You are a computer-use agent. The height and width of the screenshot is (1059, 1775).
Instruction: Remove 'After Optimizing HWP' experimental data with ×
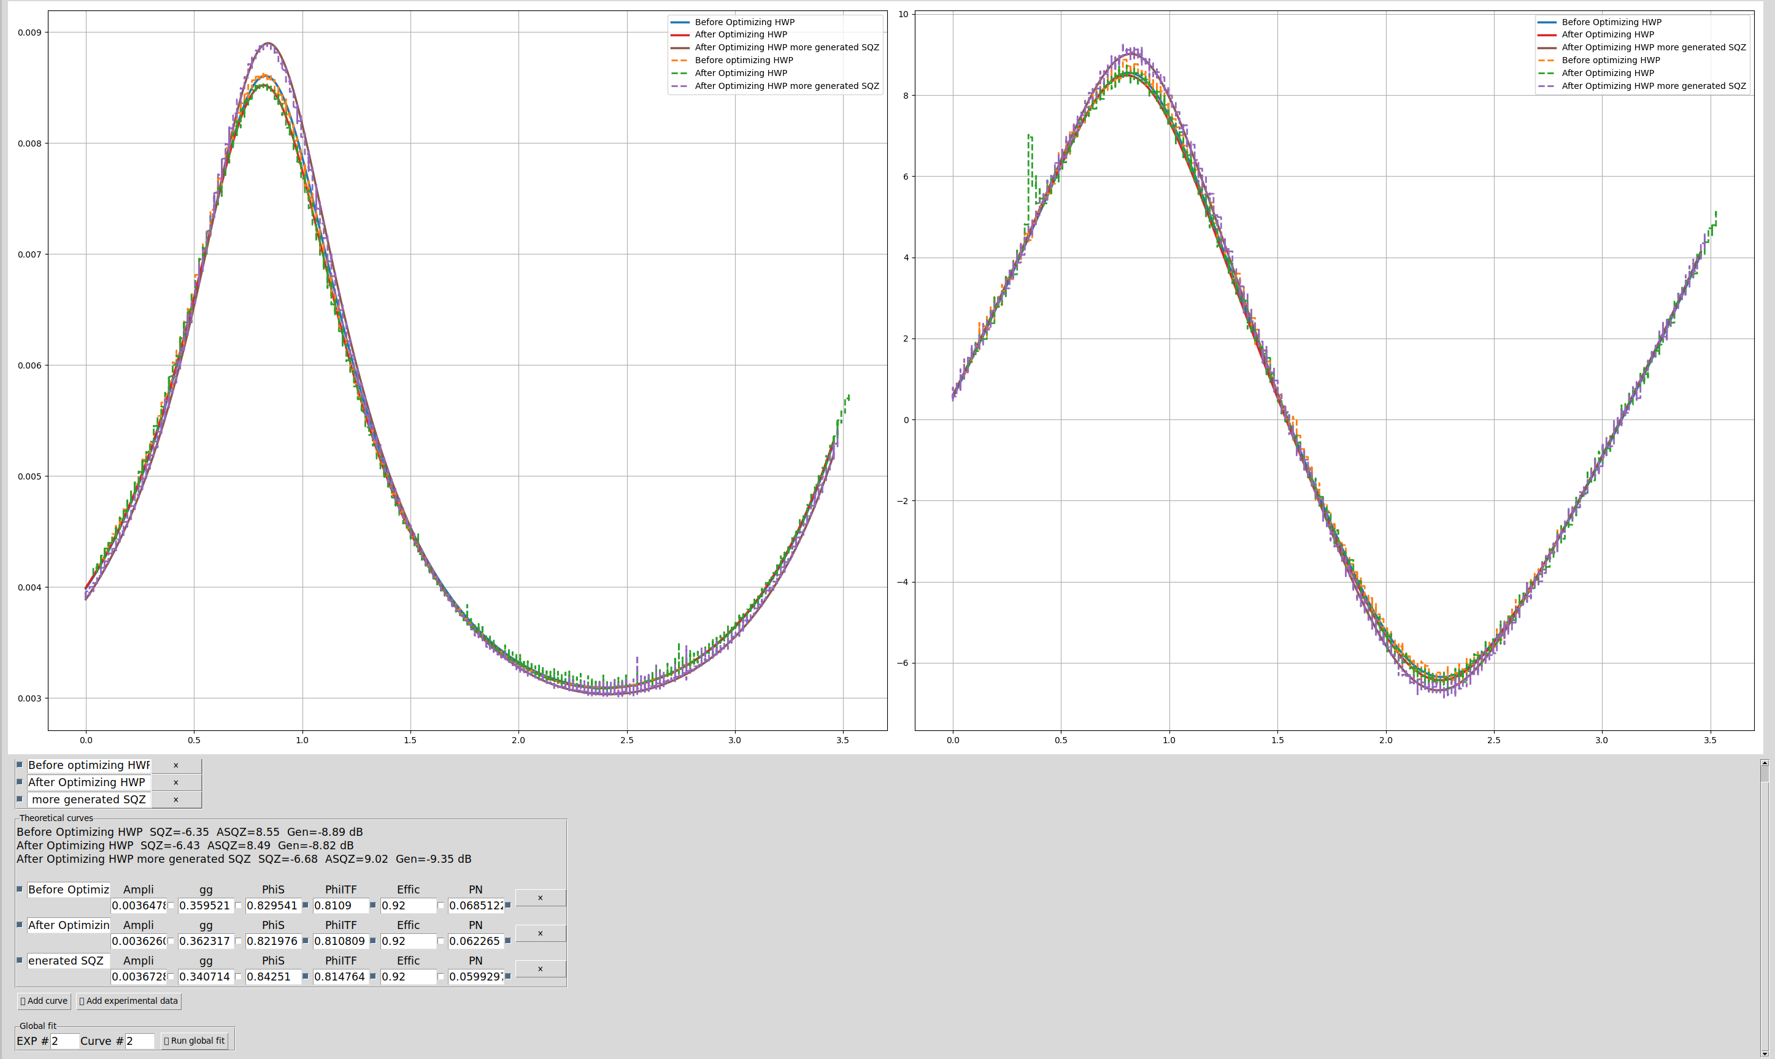[175, 782]
